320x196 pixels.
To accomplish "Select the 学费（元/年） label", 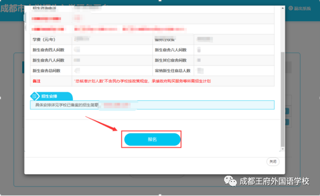I will (x=44, y=40).
